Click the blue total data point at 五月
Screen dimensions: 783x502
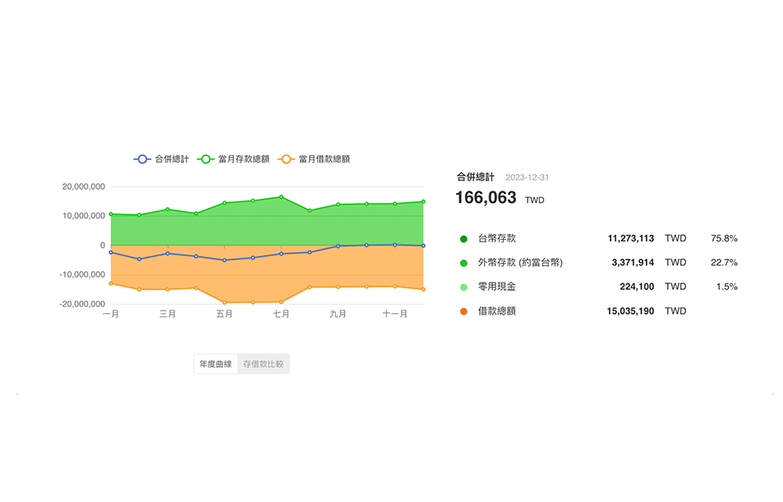coord(224,260)
